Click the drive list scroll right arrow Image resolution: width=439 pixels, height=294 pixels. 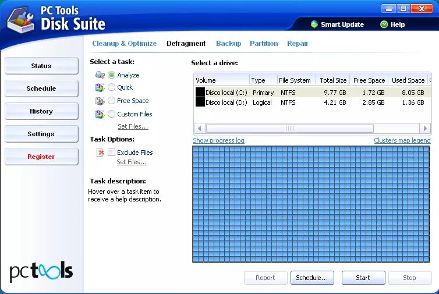pos(425,129)
